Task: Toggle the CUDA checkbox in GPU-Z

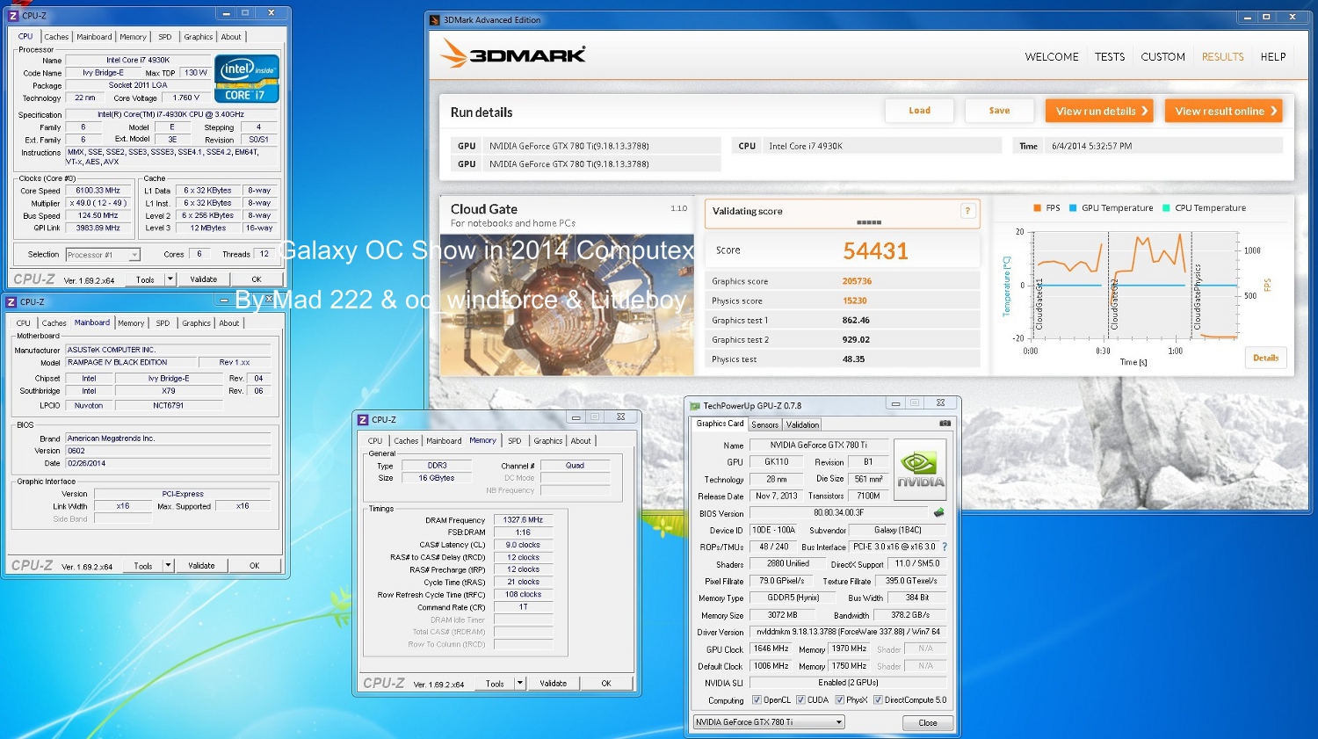Action: tap(800, 700)
